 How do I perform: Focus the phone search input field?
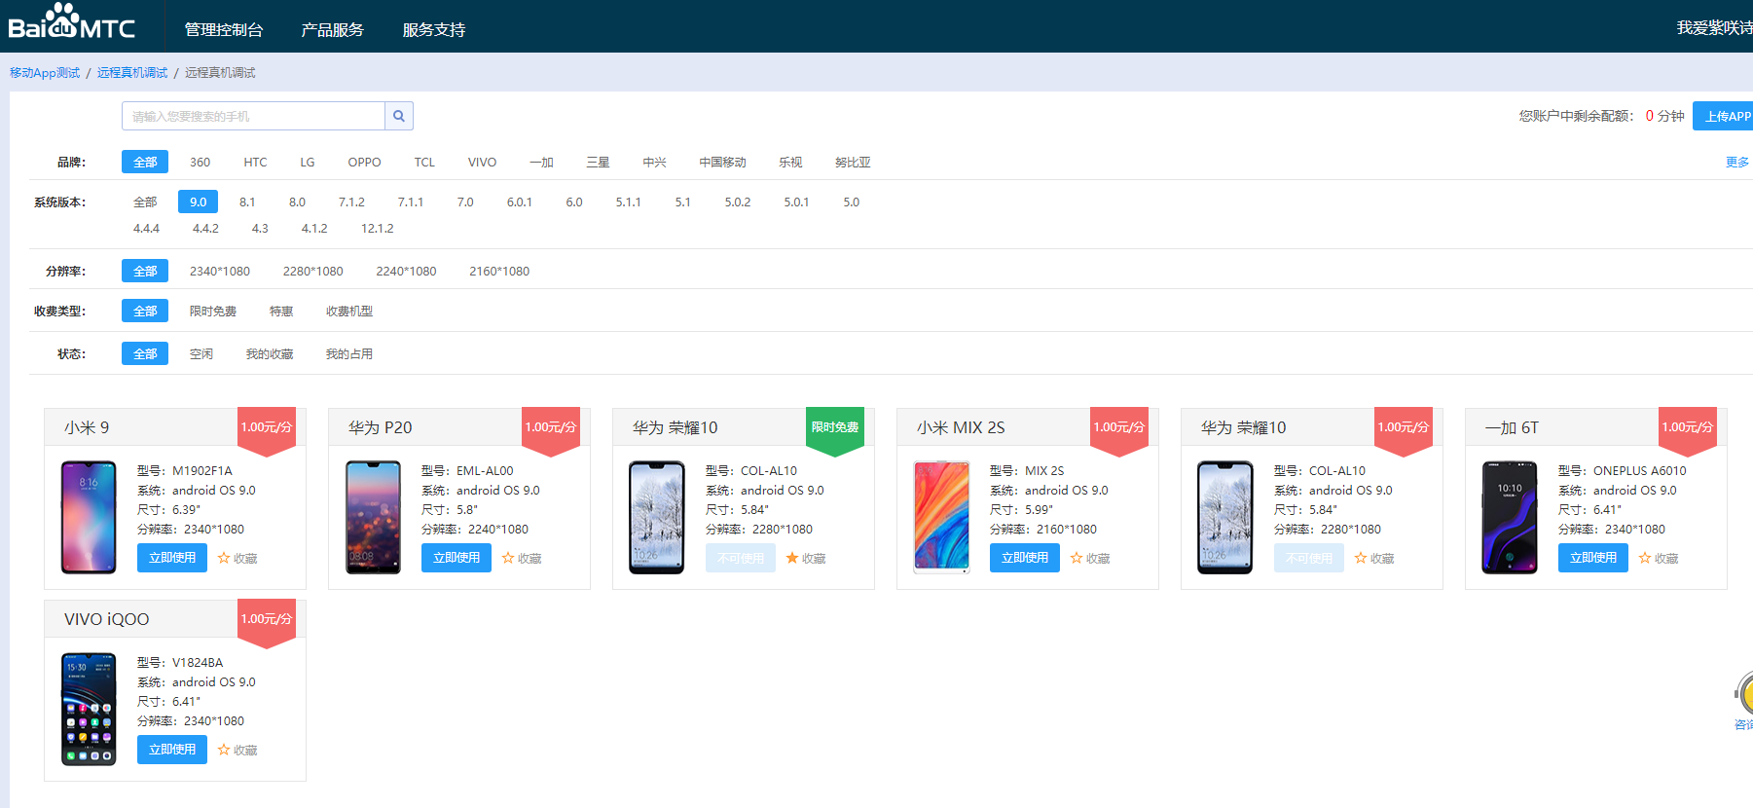pyautogui.click(x=253, y=116)
